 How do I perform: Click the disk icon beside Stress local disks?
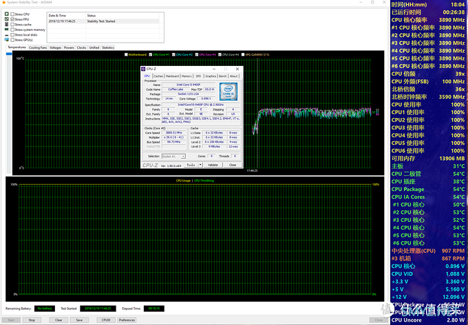pos(8,34)
